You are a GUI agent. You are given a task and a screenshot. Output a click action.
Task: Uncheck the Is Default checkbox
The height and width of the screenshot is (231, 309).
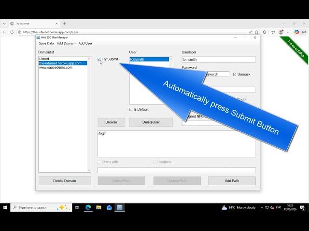tap(131, 109)
